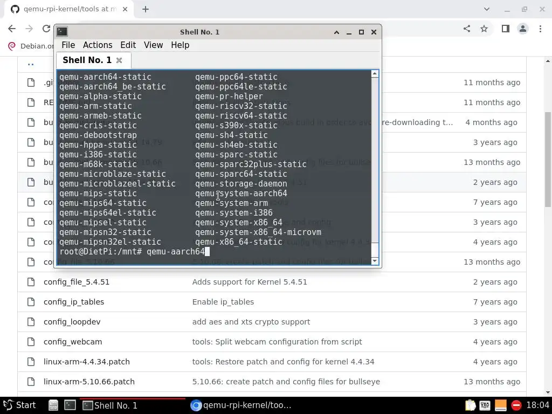Open the Edit menu in terminal

click(128, 45)
